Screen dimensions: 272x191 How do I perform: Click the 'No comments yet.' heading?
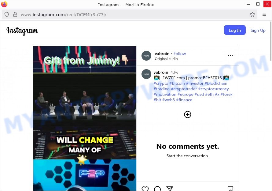188,146
